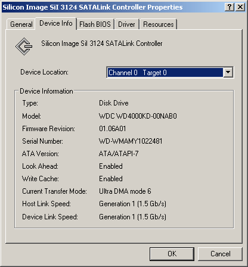Image resolution: width=248 pixels, height=267 pixels.
Task: Click the Look Ahead label
Action: click(x=40, y=166)
